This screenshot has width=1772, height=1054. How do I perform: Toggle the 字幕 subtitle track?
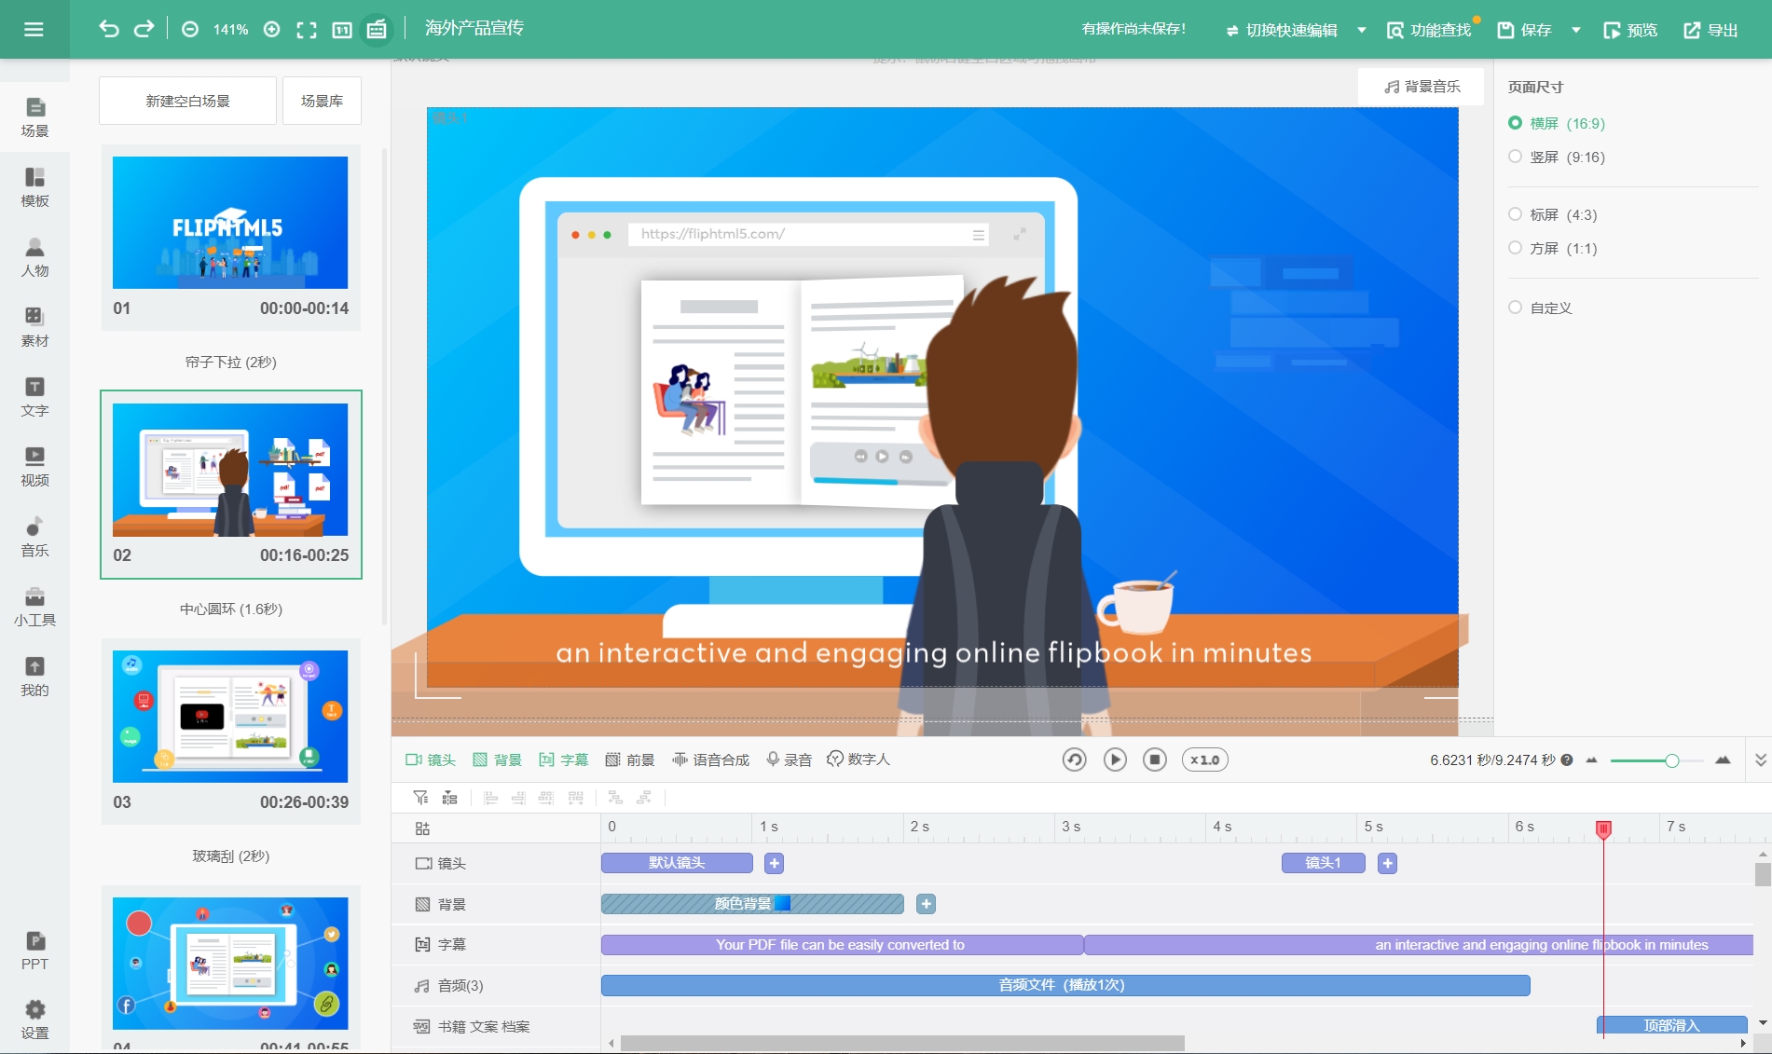(564, 760)
